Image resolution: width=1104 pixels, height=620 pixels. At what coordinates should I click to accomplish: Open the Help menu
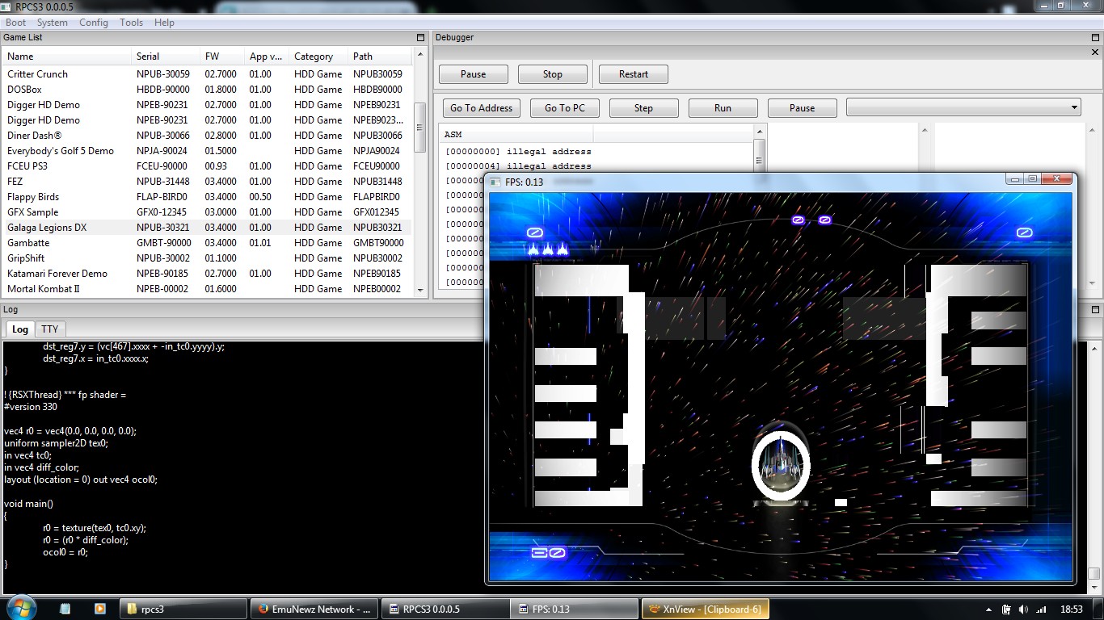pos(164,23)
